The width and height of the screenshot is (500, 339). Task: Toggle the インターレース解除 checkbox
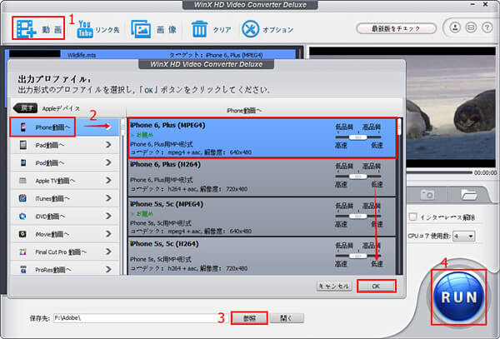point(413,217)
